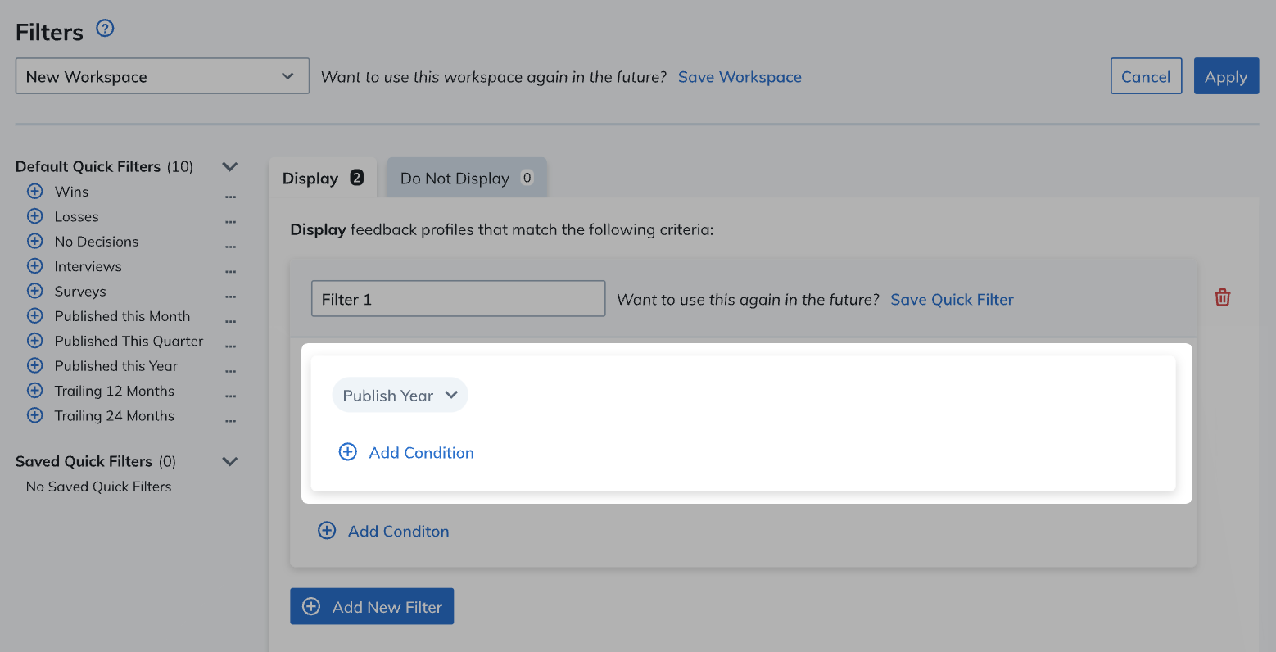Open the New Workspace dropdown
Image resolution: width=1276 pixels, height=652 pixels.
(162, 76)
